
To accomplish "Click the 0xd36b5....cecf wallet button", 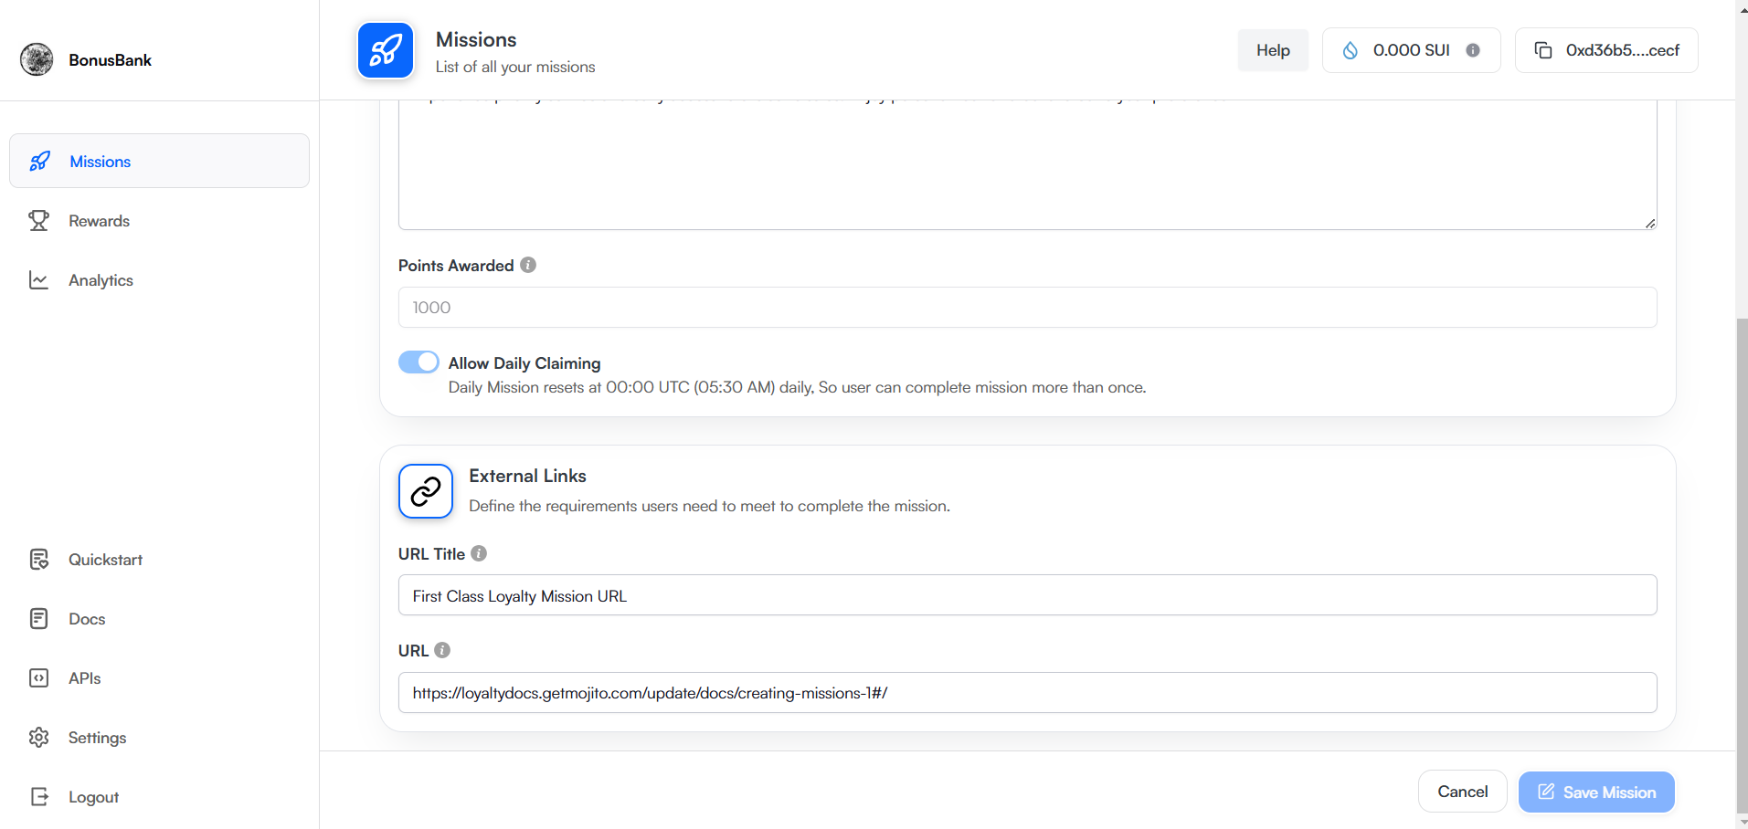I will pos(1606,50).
